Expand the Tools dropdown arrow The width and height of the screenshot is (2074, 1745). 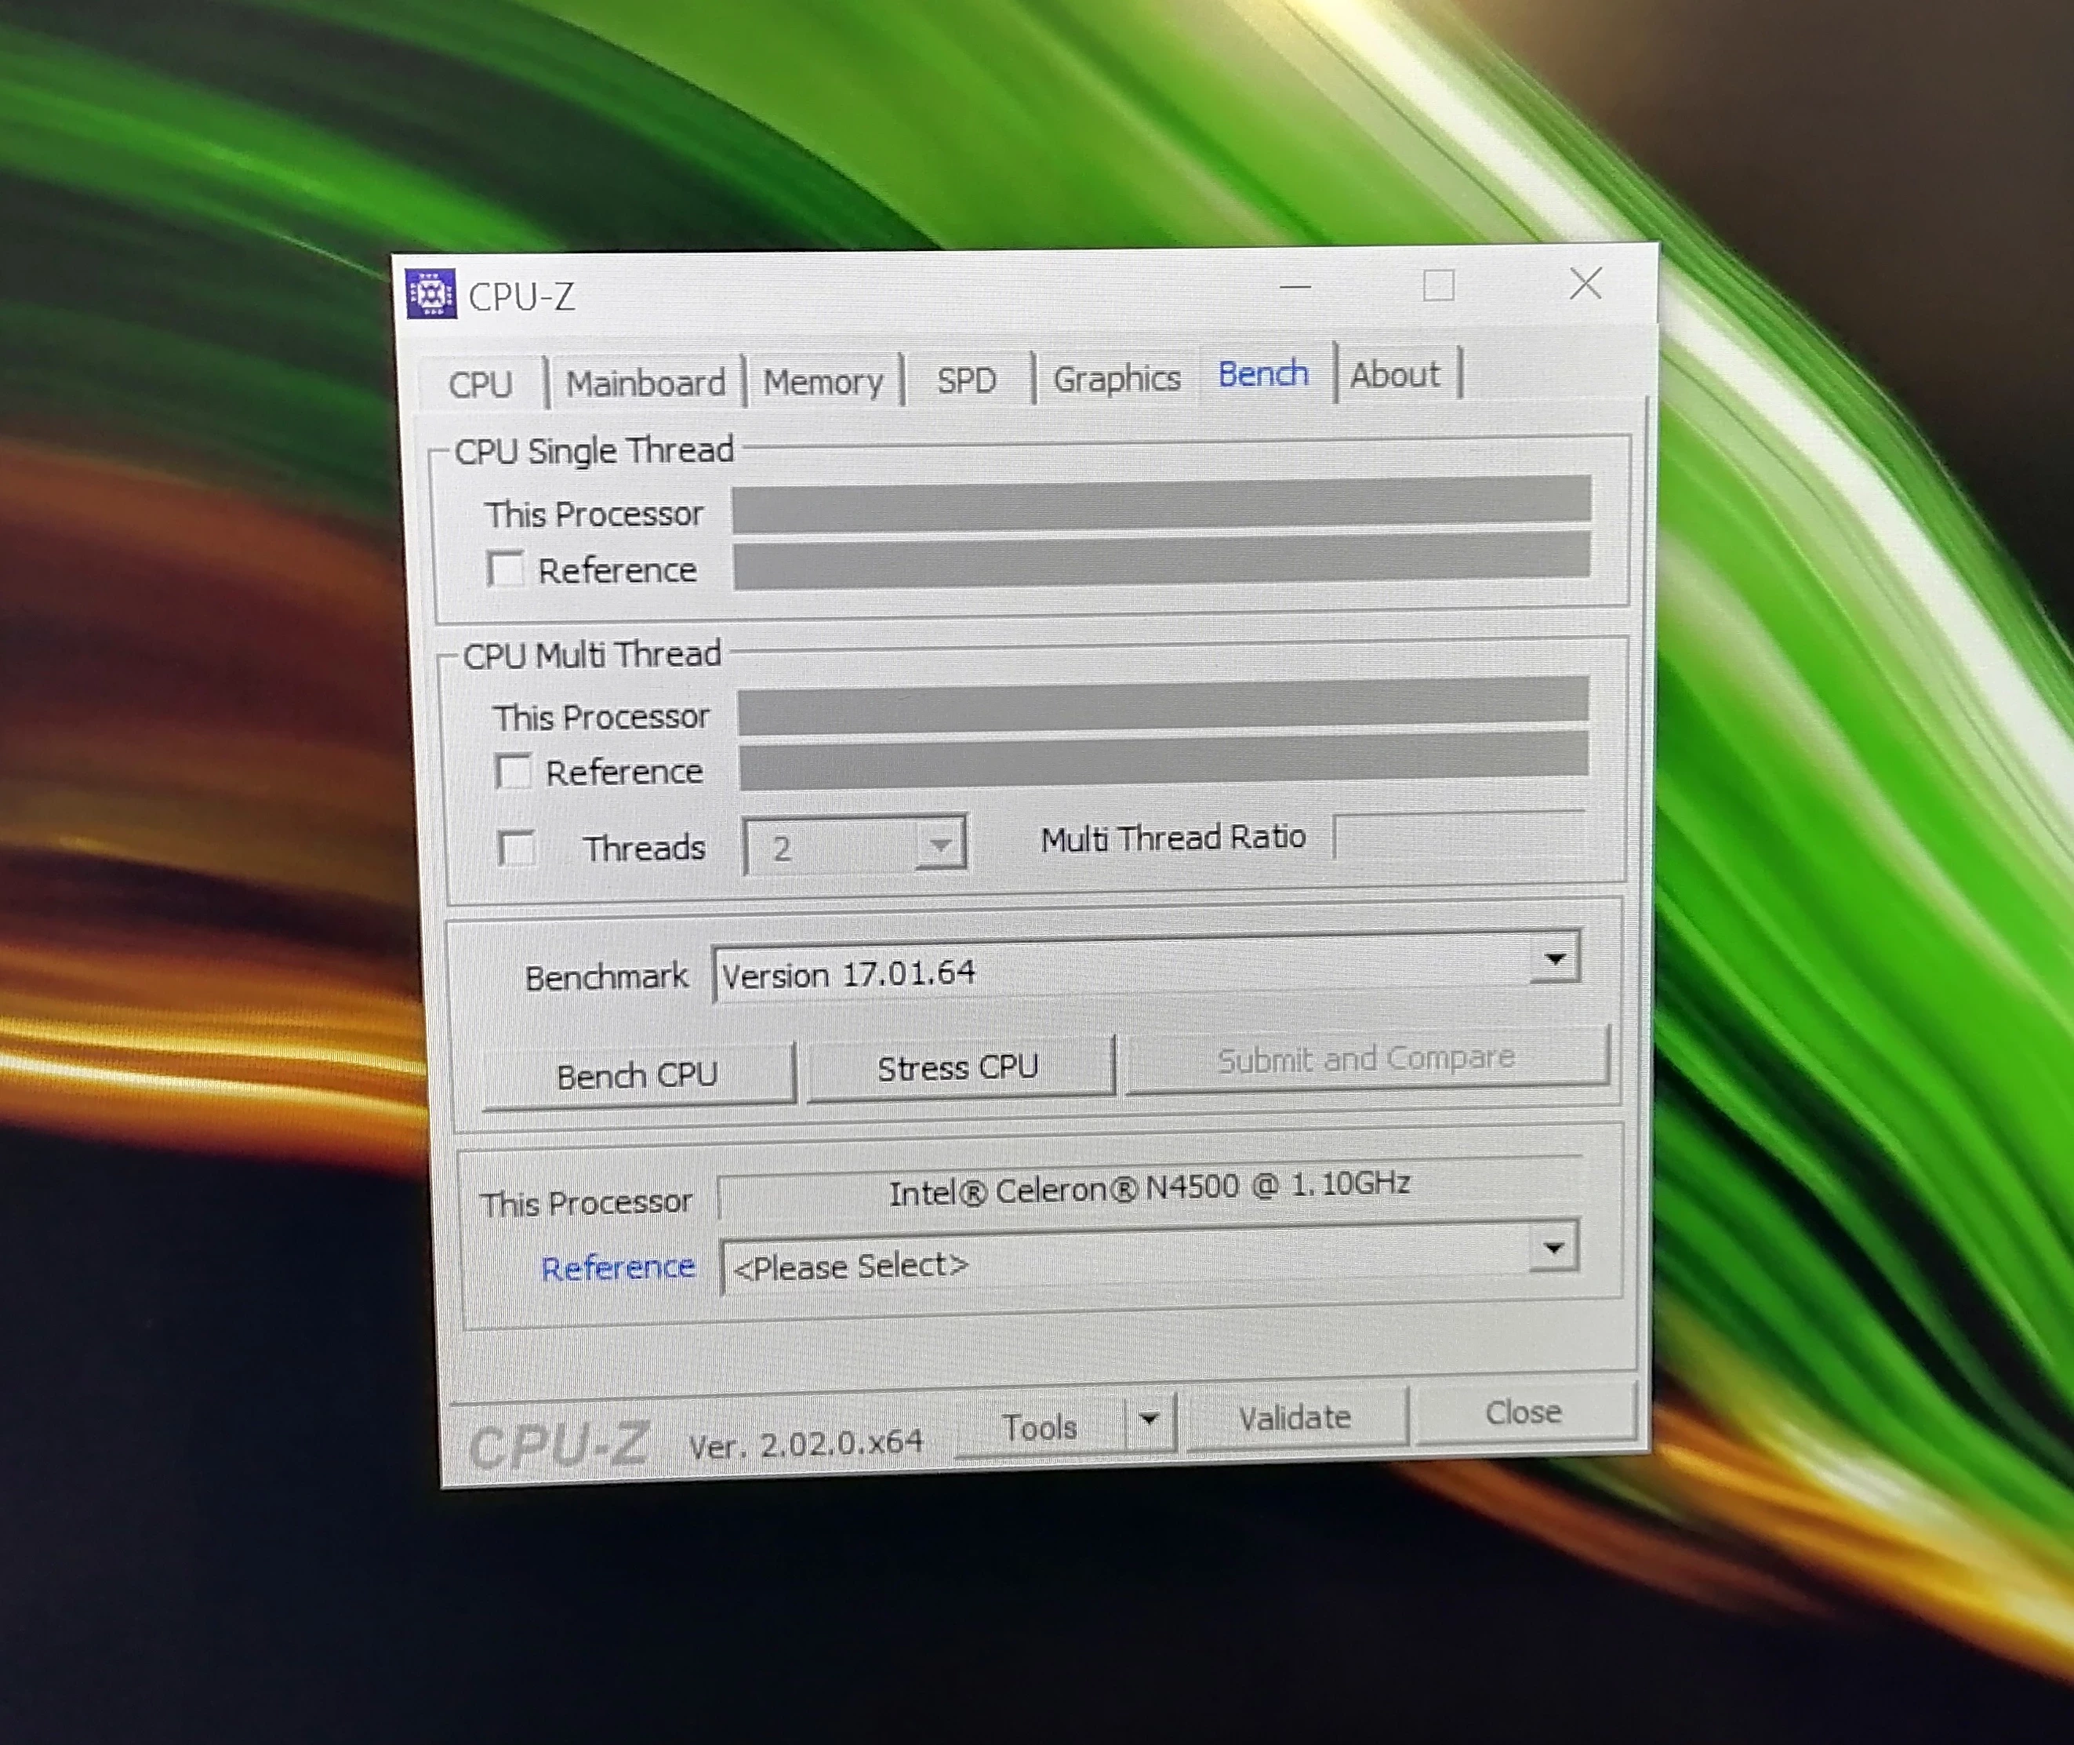1150,1420
